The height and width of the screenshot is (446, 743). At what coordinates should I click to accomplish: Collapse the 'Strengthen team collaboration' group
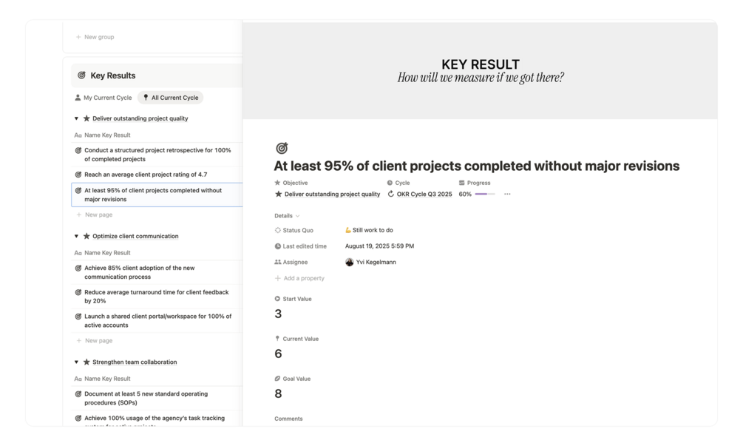(76, 362)
